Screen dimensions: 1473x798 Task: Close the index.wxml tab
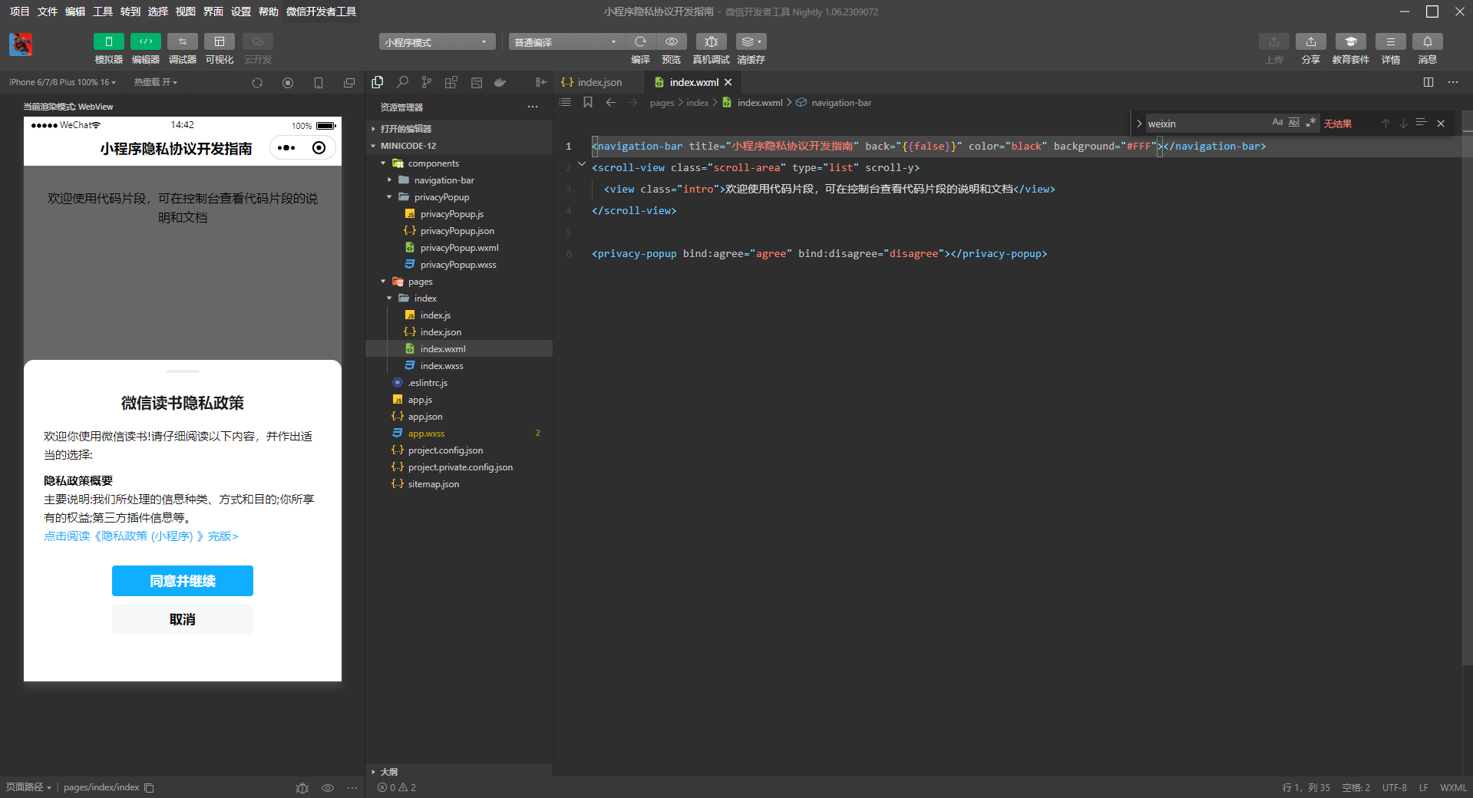coord(728,82)
